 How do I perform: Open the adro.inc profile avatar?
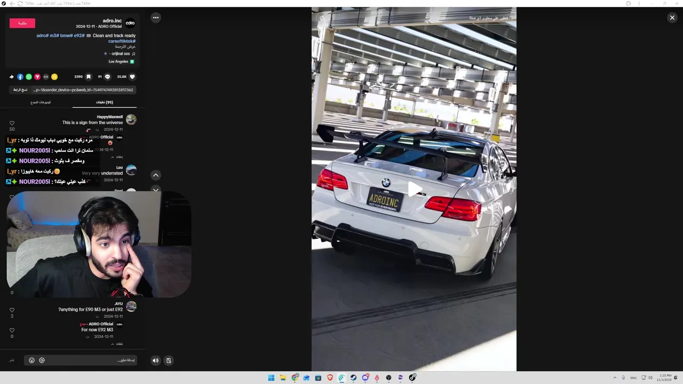point(130,23)
